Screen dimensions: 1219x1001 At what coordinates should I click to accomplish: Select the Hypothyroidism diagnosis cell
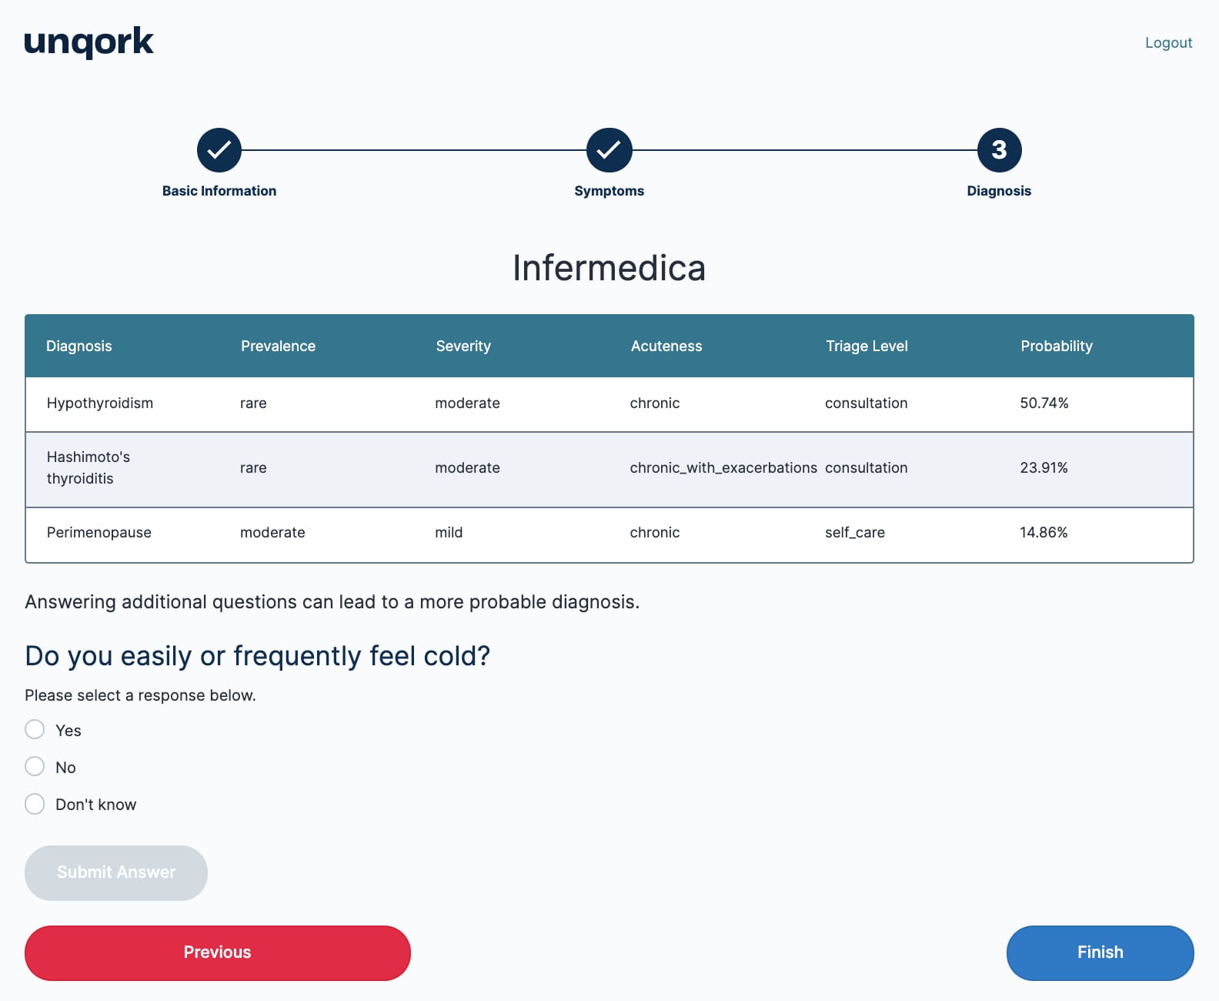click(x=100, y=403)
